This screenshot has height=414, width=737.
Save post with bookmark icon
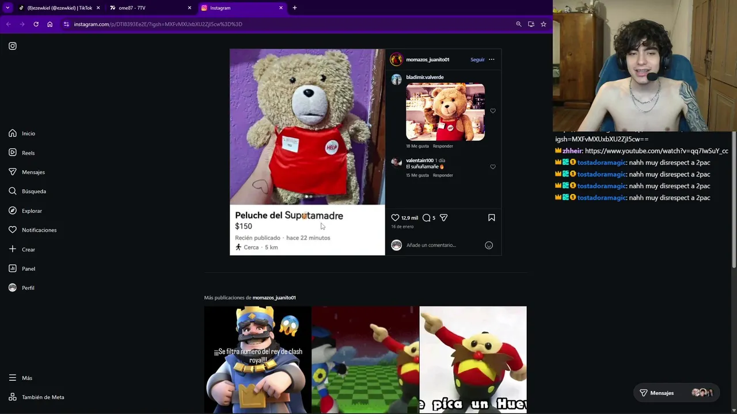coord(492,218)
